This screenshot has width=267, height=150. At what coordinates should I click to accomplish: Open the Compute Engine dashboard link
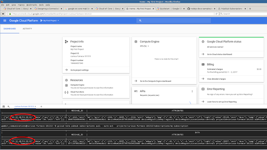coord(156,81)
